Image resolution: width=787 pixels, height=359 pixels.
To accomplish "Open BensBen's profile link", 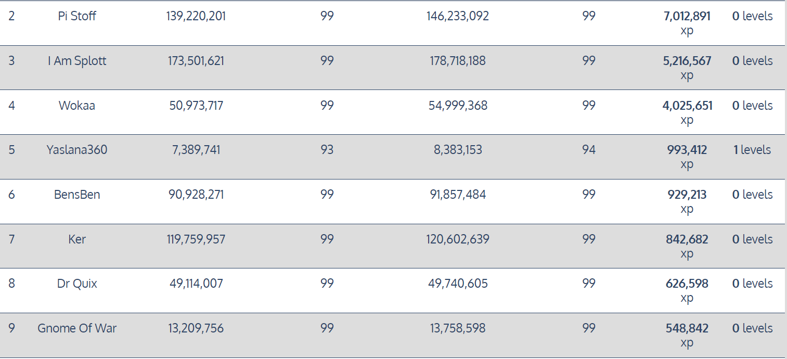I will click(x=77, y=195).
